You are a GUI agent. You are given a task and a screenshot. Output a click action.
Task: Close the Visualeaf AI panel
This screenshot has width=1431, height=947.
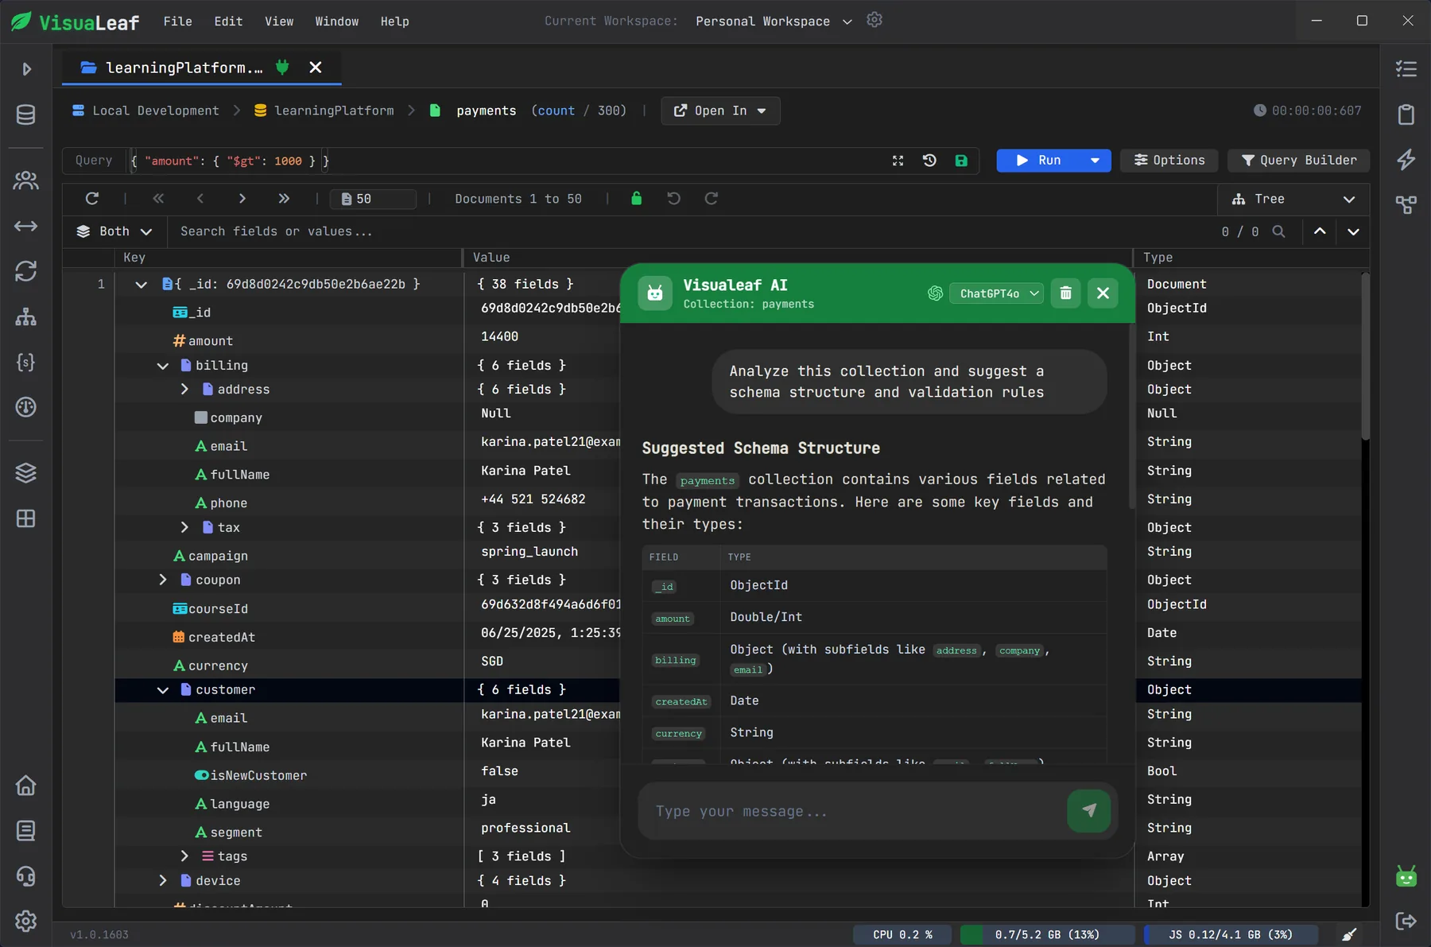tap(1103, 293)
